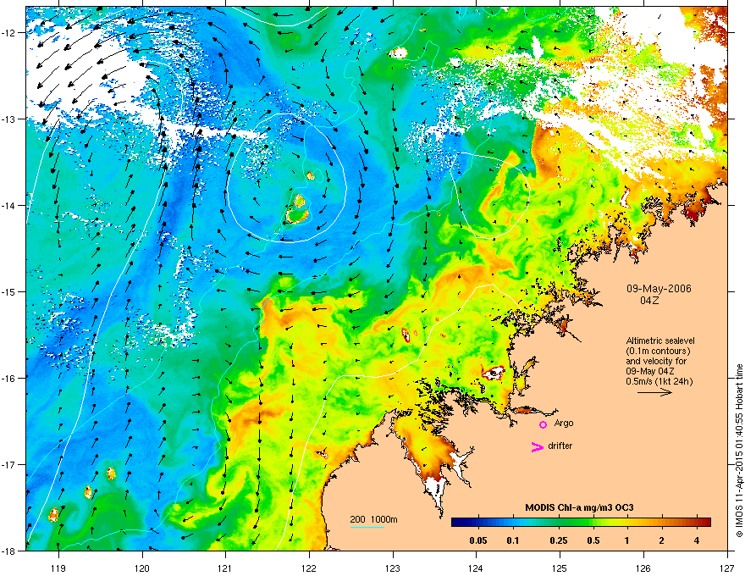Click the velocity scale reference arrow
The image size is (745, 576).
pos(654,392)
